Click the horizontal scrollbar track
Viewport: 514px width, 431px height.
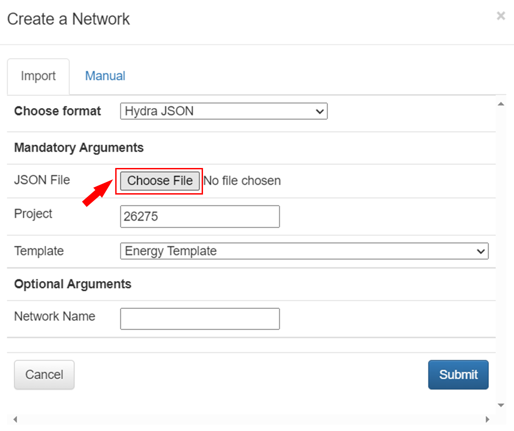tap(251, 420)
